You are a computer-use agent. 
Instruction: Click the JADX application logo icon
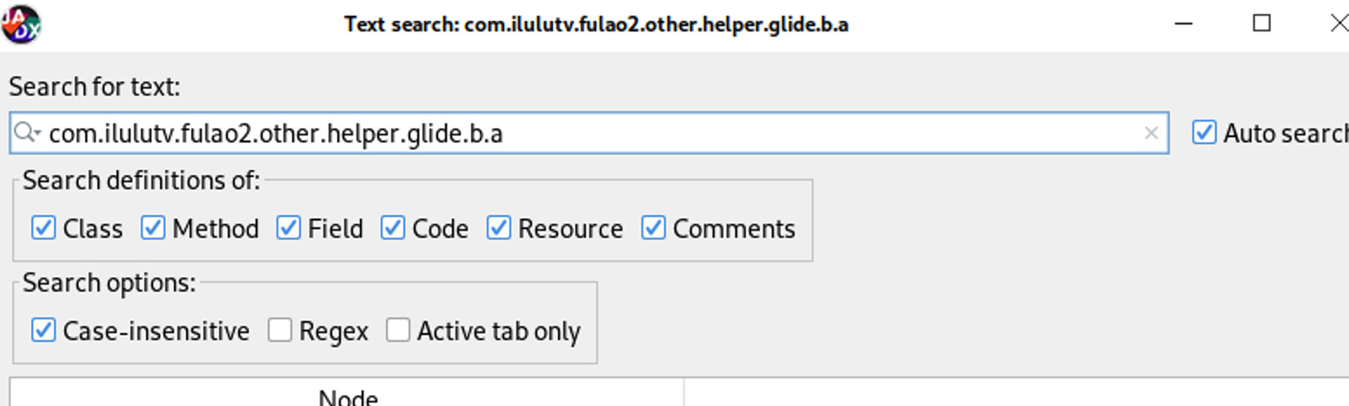tap(21, 24)
